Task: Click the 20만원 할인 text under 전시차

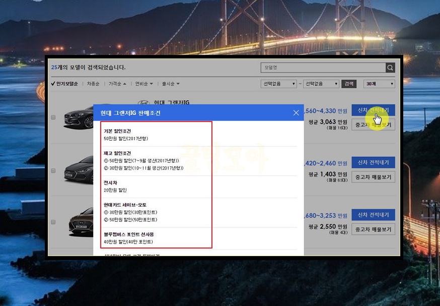Action: (115, 190)
